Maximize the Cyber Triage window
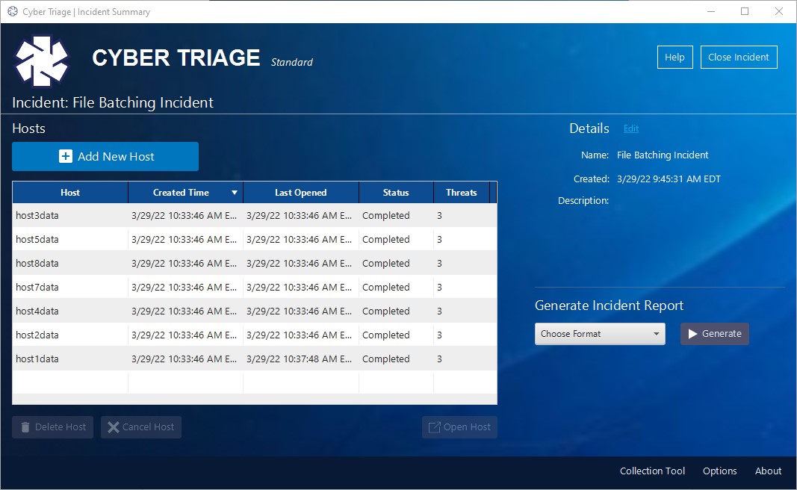797x490 pixels. point(745,11)
